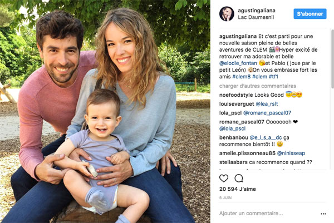Open the #clem hashtag
Screen dimensions: 334x223
click(259, 77)
